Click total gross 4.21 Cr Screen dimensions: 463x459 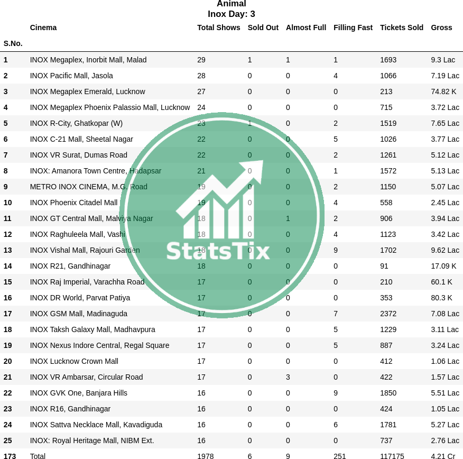coord(443,456)
